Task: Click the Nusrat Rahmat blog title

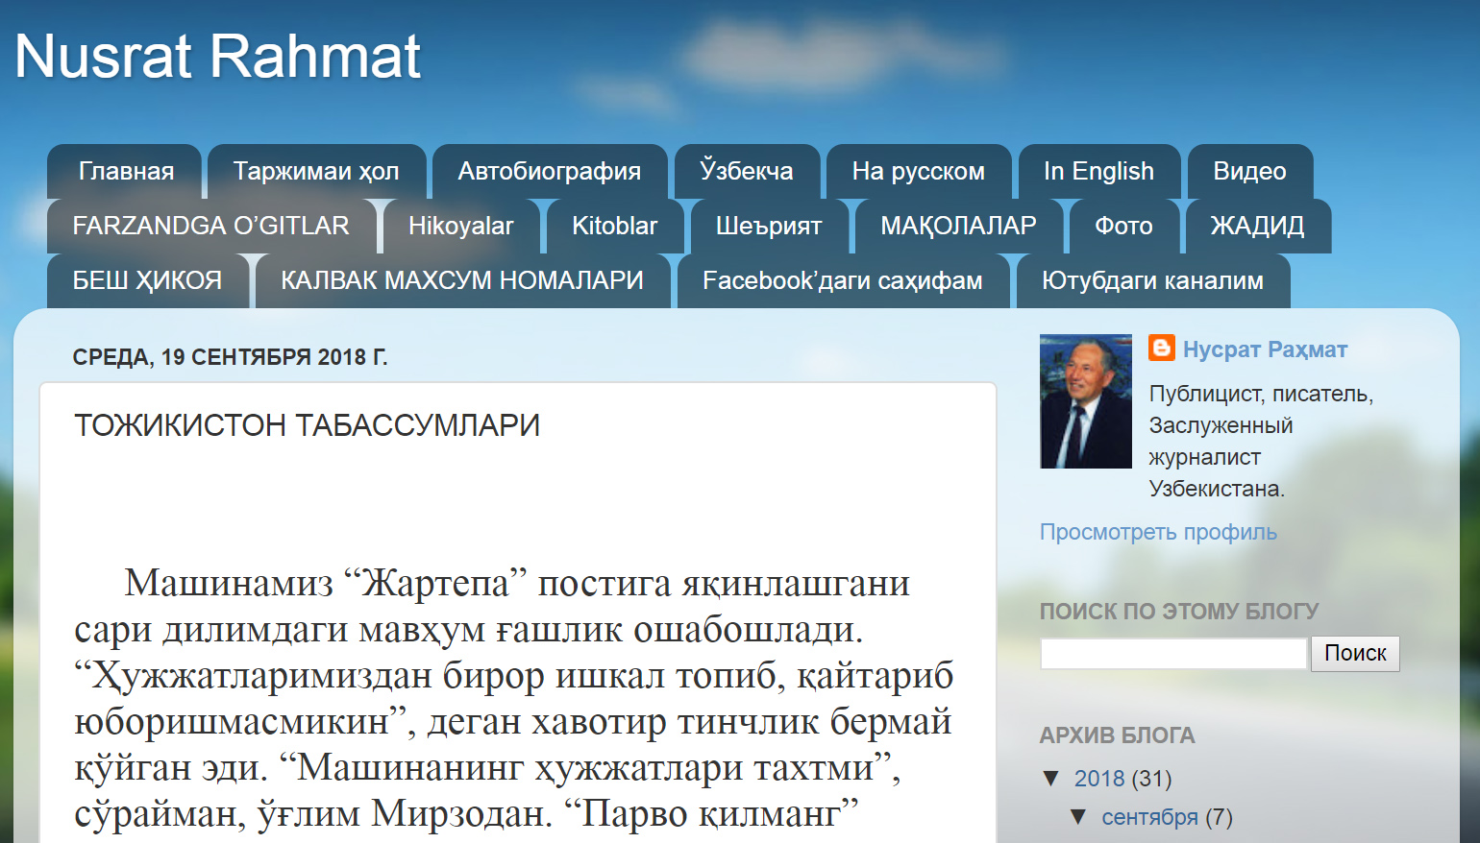Action: (x=218, y=56)
